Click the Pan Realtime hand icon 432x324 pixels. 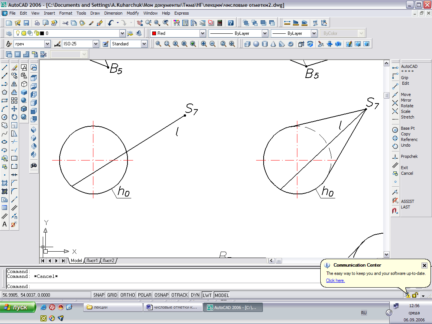coord(140,23)
